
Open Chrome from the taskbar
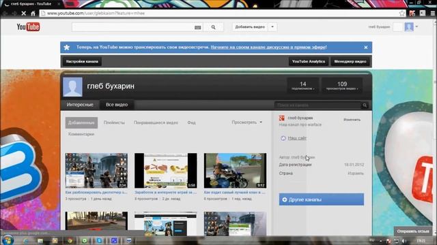(70, 240)
